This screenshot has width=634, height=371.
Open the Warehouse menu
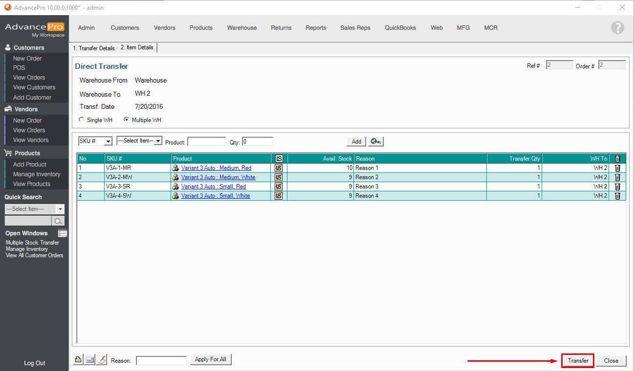pos(242,28)
